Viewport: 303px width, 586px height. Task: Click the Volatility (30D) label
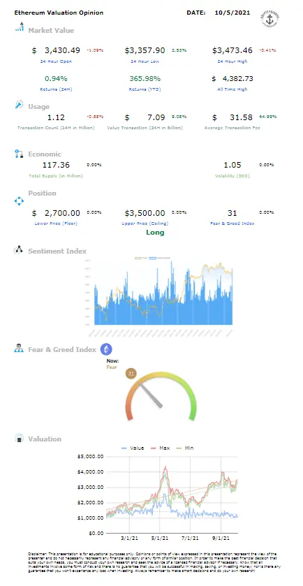[x=232, y=175]
